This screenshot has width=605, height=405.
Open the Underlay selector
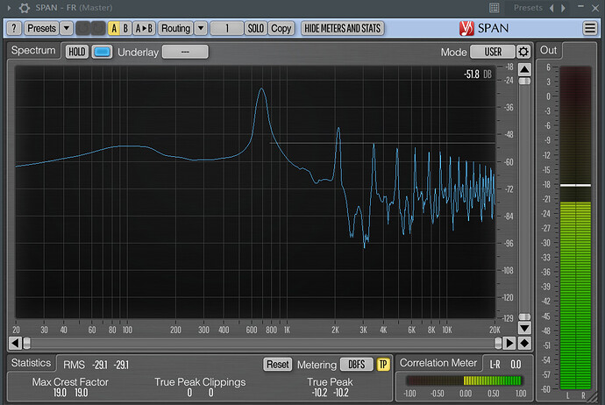coord(185,52)
